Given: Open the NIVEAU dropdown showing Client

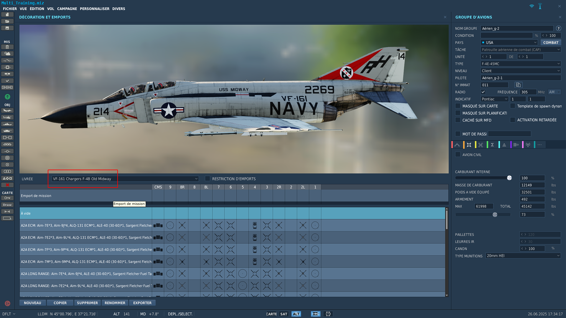Looking at the screenshot, I should (x=521, y=71).
